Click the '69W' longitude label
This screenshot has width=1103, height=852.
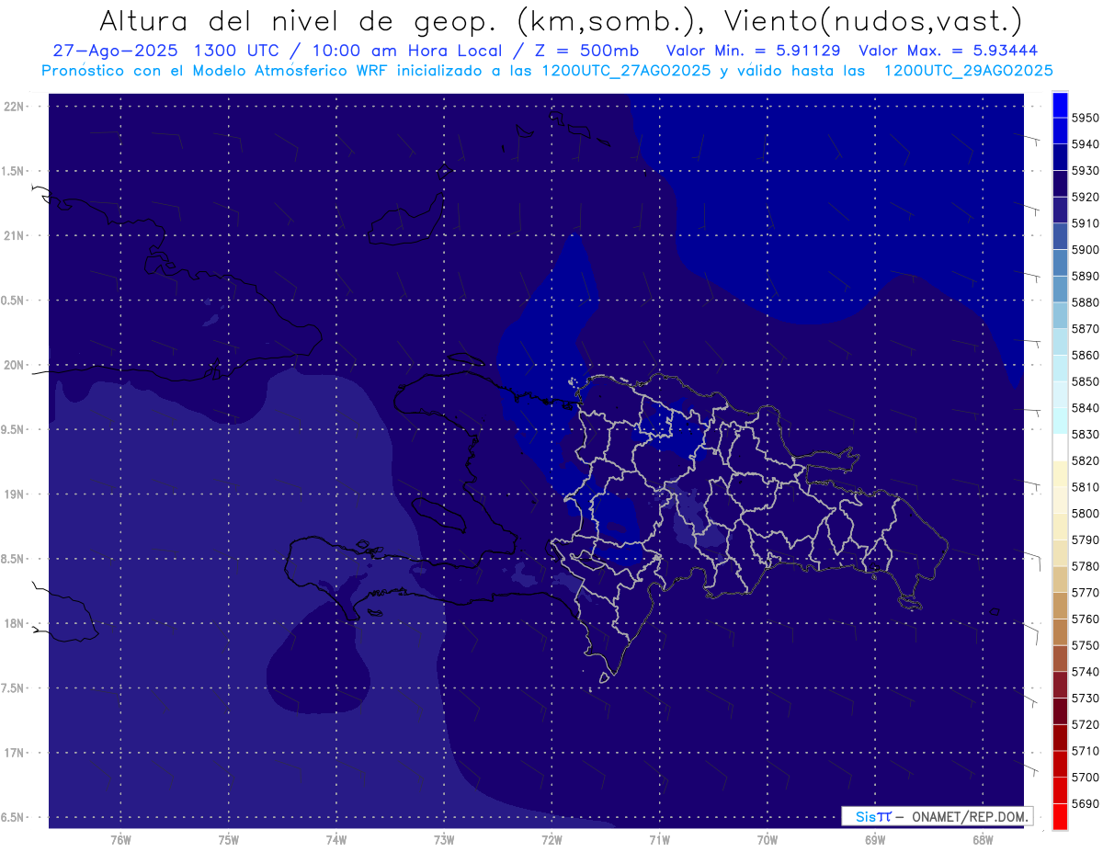(x=875, y=840)
